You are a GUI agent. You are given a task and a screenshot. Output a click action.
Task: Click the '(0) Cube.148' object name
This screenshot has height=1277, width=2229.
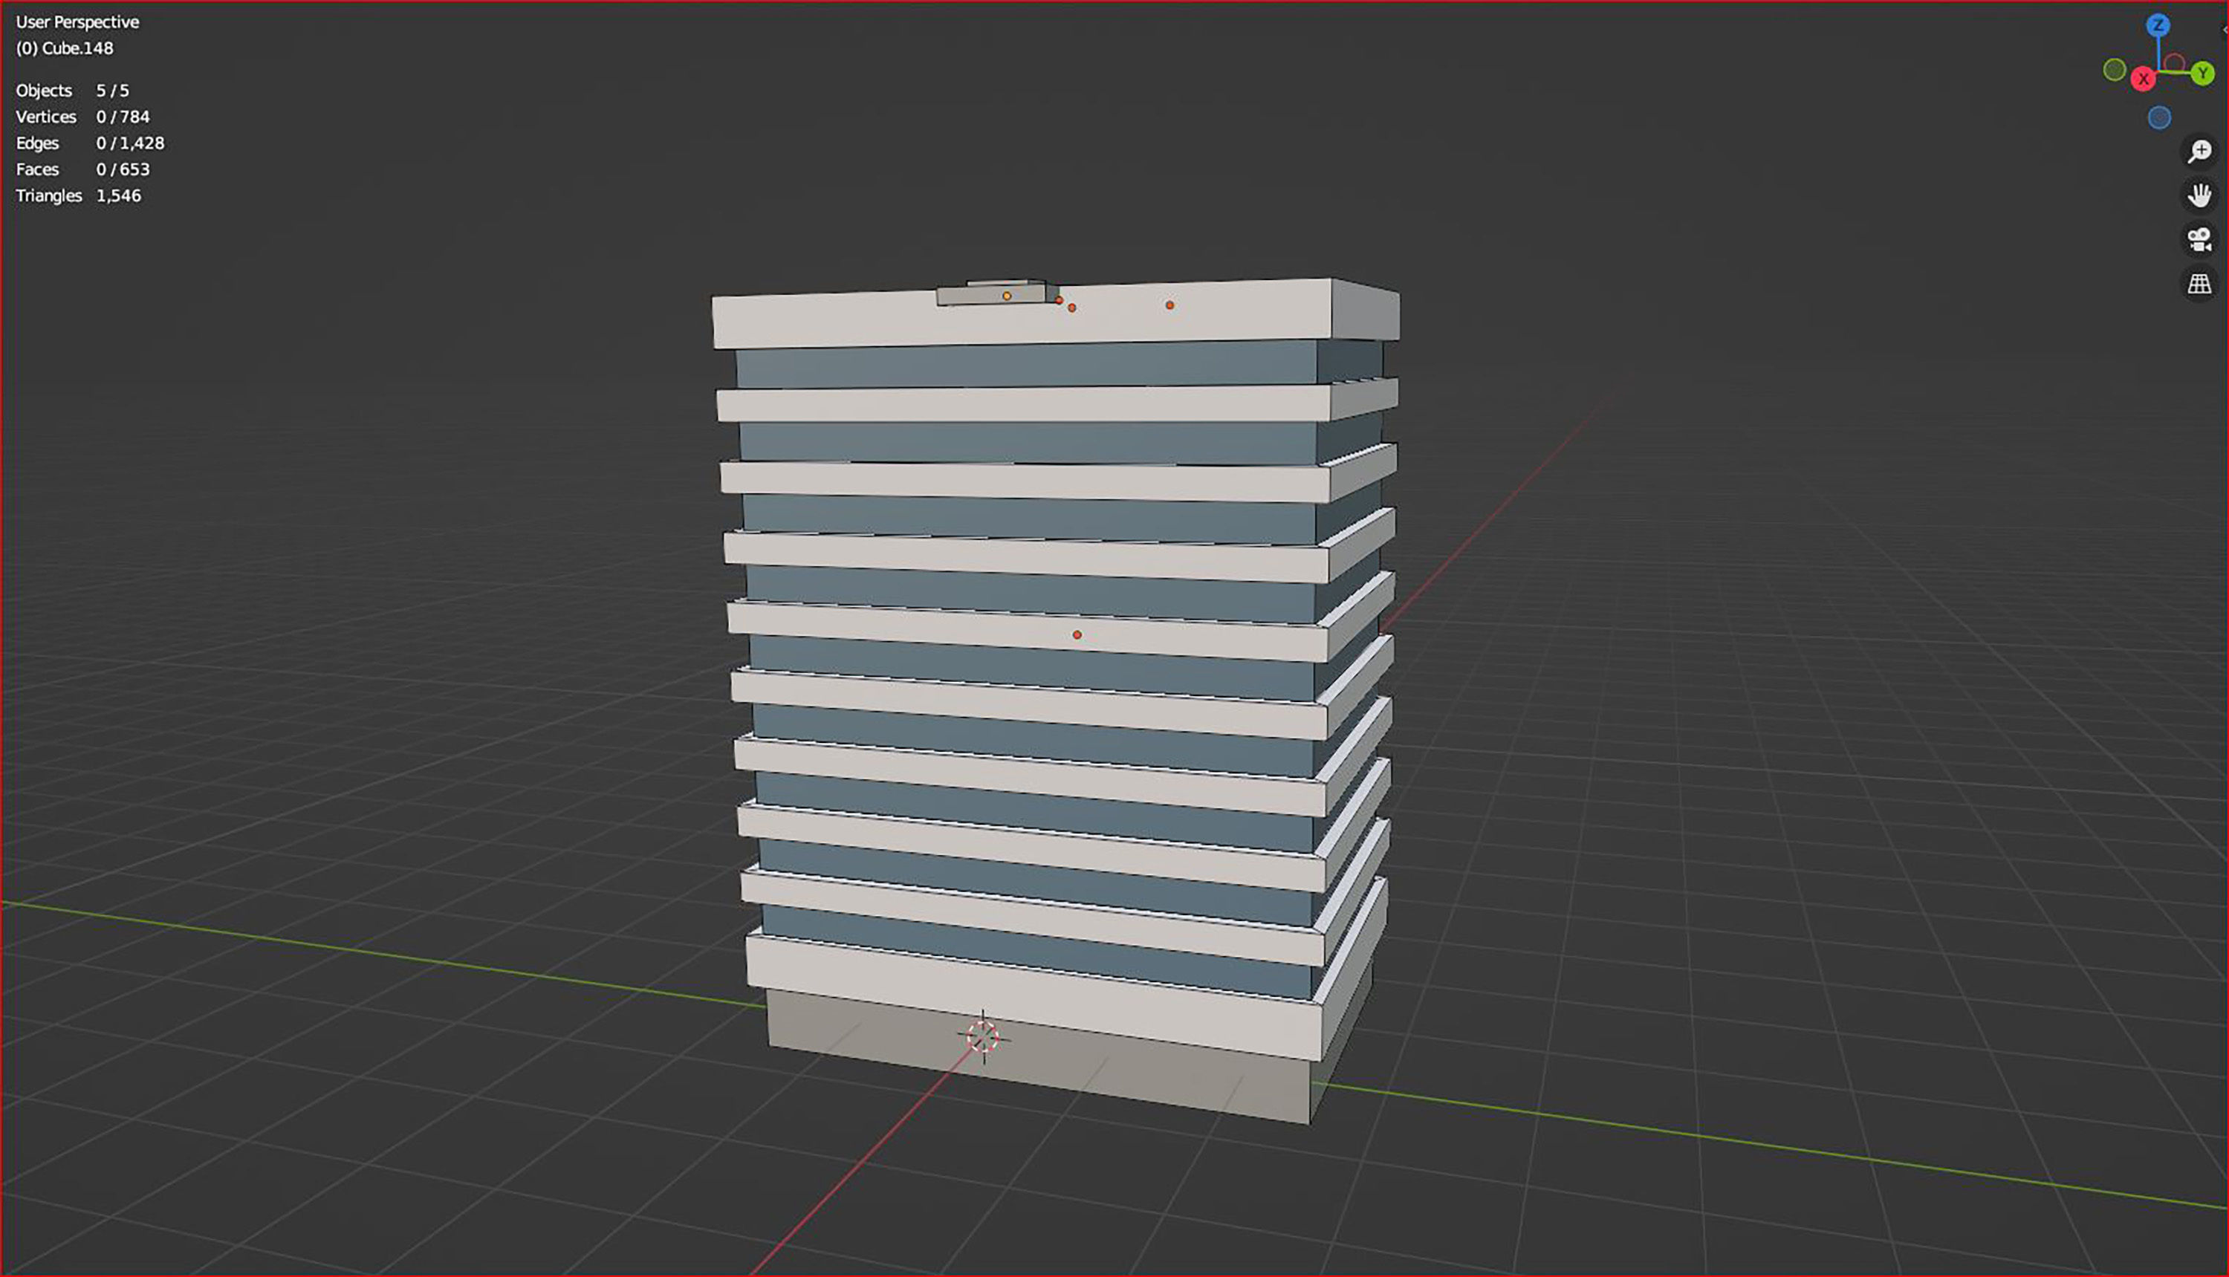(65, 48)
